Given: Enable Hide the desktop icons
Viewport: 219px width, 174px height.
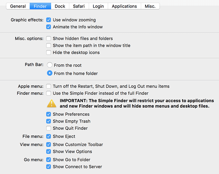Looking at the screenshot, I should 49,53.
